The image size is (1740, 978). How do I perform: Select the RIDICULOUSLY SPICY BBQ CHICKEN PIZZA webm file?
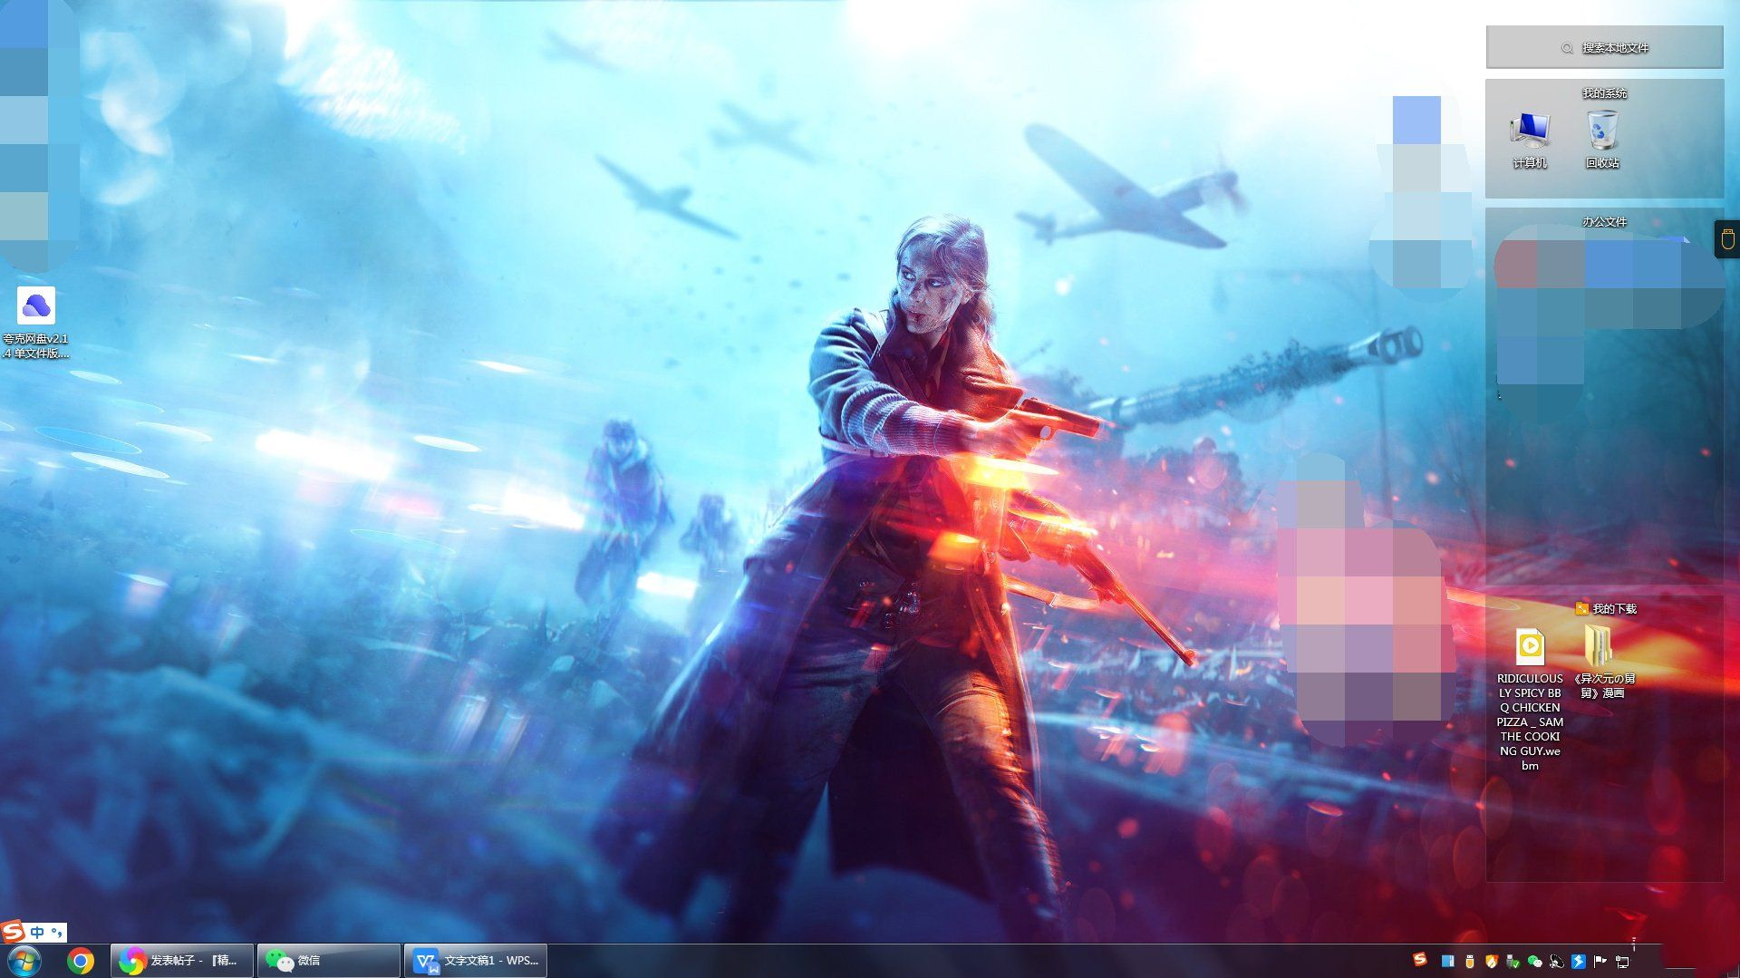coord(1530,700)
